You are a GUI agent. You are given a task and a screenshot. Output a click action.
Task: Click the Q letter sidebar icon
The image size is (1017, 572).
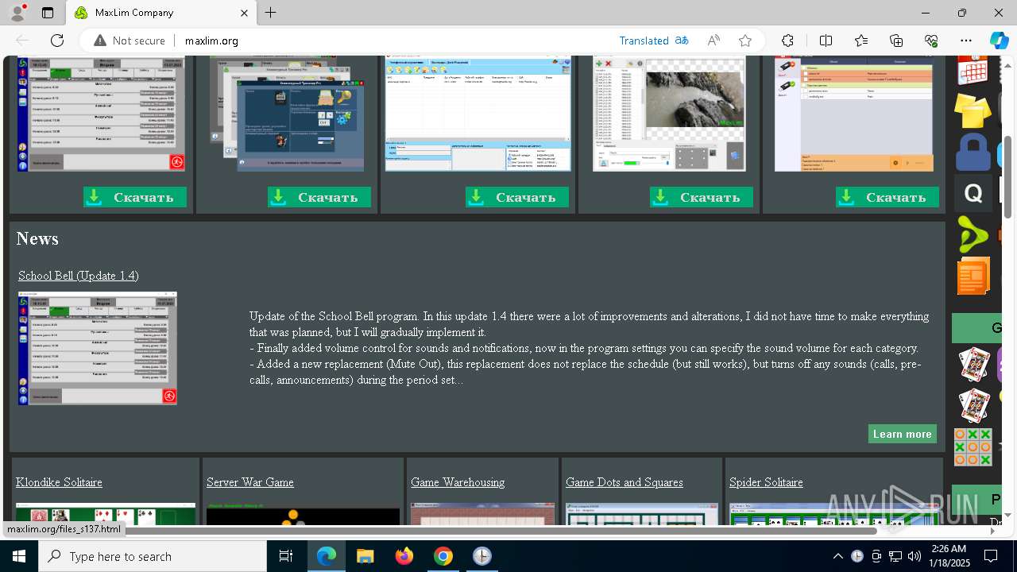click(x=973, y=193)
